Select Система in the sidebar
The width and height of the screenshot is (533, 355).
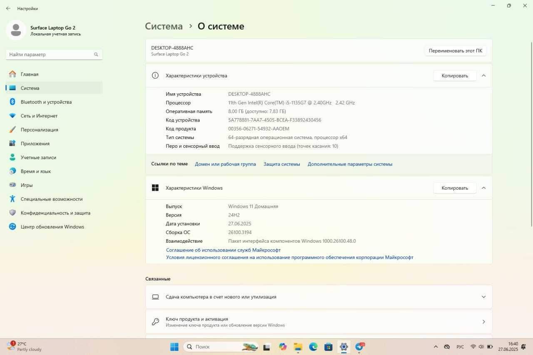[54, 88]
